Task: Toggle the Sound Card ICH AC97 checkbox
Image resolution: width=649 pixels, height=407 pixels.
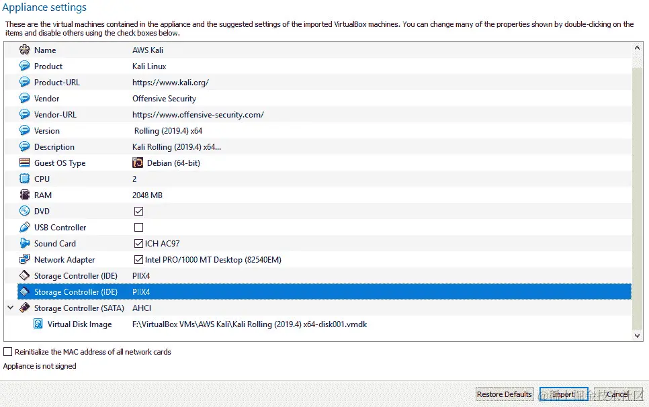Action: [138, 244]
